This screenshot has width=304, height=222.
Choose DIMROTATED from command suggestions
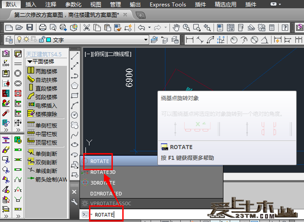(x=151, y=193)
